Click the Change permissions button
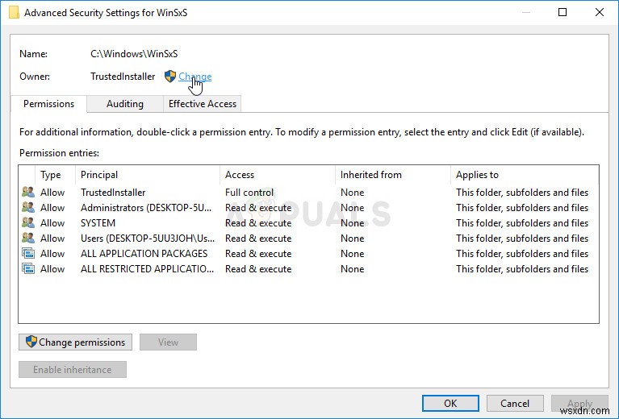Screen dimensions: 619x419 [x=75, y=342]
